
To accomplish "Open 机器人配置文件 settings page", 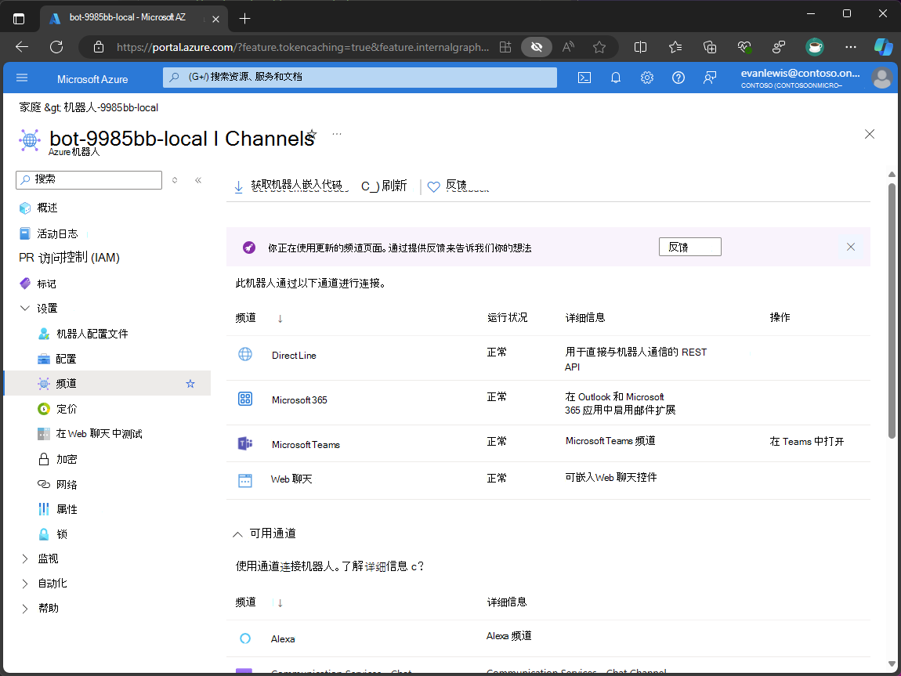I will tap(92, 334).
